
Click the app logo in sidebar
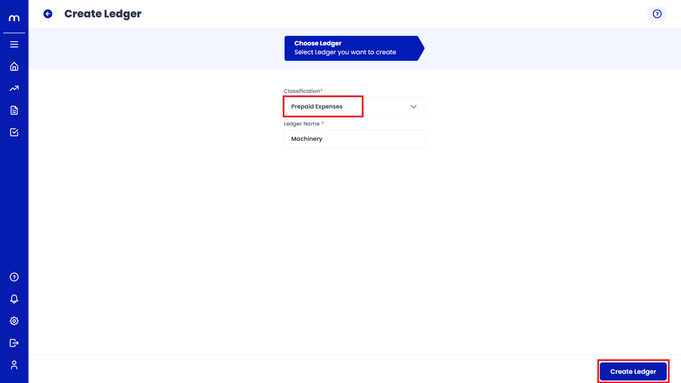14,18
